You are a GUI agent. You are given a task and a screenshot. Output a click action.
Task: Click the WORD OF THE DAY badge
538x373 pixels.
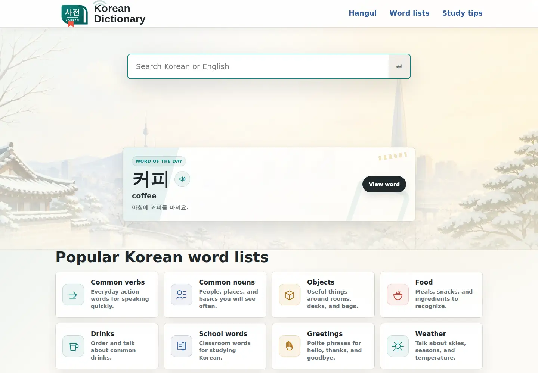pos(159,161)
